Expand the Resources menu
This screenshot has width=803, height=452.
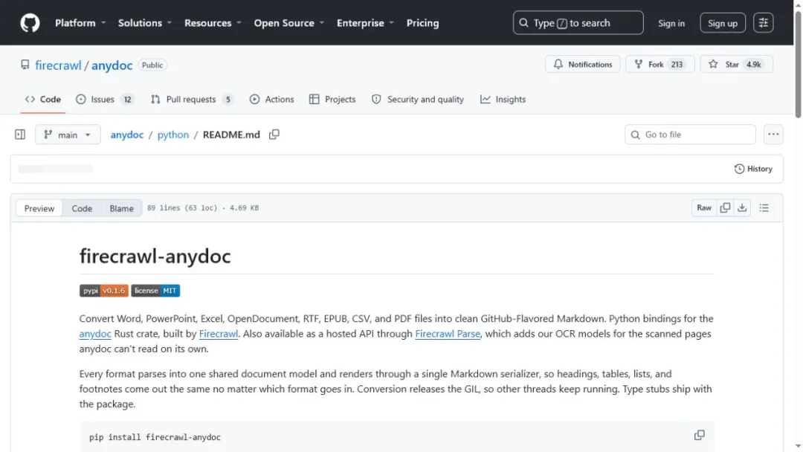click(213, 23)
